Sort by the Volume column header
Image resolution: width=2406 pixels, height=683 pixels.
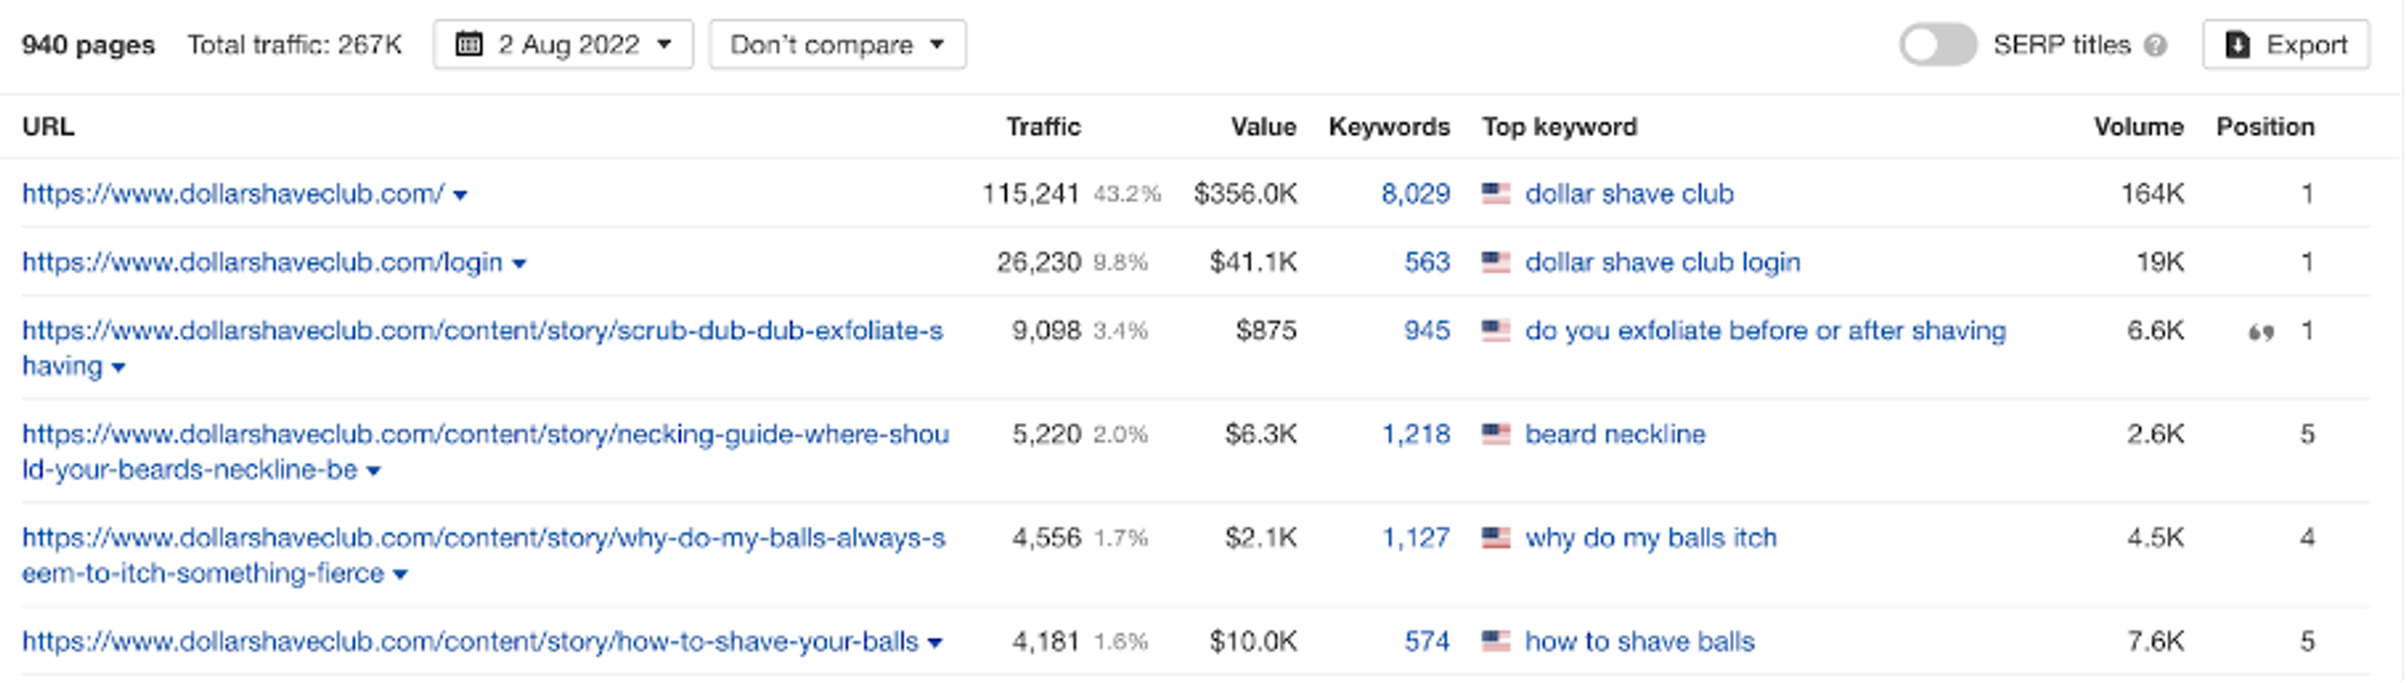pyautogui.click(x=2138, y=127)
